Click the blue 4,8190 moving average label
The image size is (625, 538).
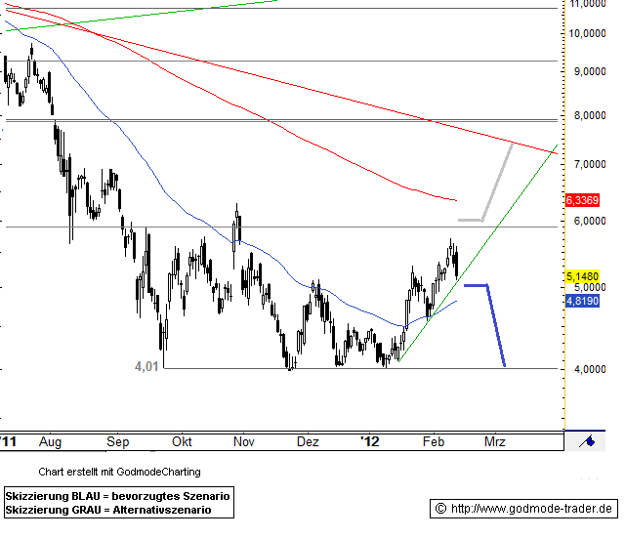pos(582,301)
